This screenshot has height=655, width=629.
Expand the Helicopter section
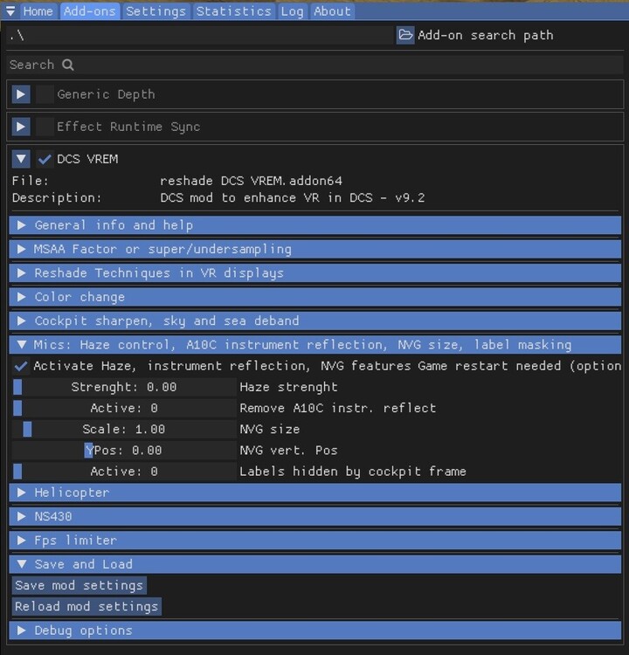(x=22, y=493)
